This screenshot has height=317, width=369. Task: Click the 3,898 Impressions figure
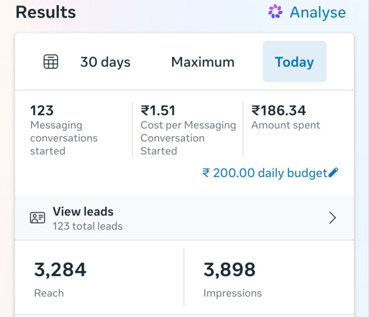[230, 269]
